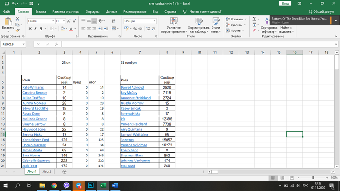Toggle center horizontal alignment
The height and width of the screenshot is (191, 340).
tap(89, 29)
